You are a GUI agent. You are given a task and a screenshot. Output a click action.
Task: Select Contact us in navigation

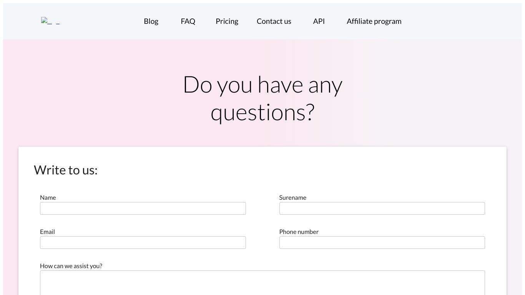point(274,21)
